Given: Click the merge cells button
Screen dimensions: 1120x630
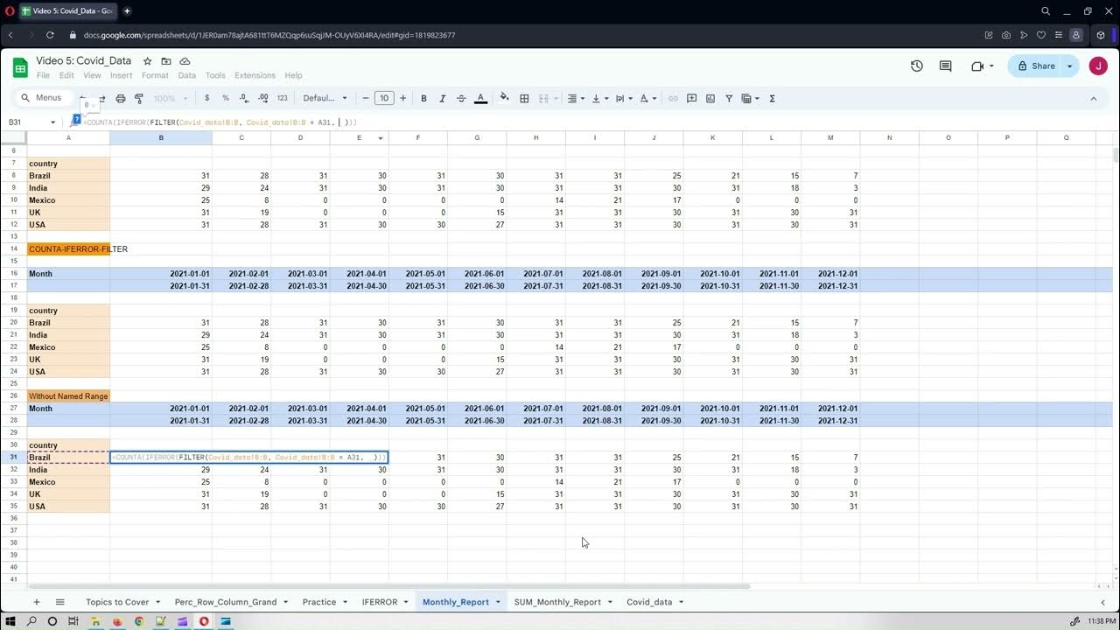Looking at the screenshot, I should point(543,98).
